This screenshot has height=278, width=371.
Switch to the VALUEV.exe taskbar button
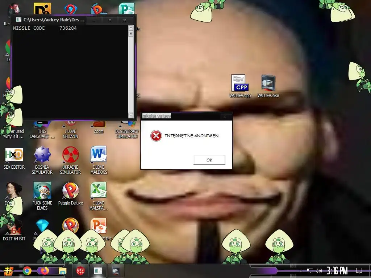point(116,271)
